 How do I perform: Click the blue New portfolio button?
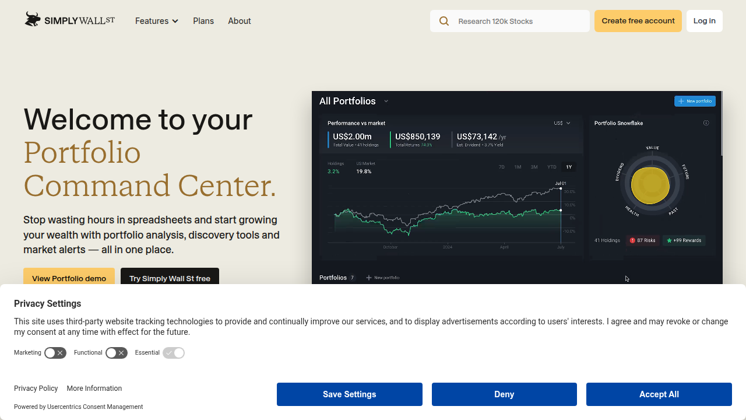(x=695, y=101)
